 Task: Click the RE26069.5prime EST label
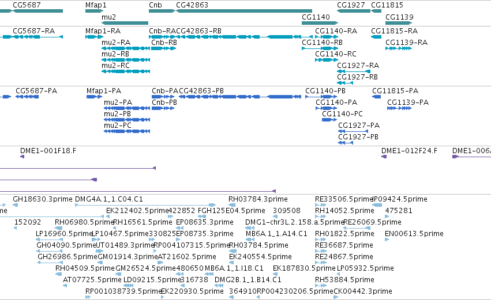pos(372,222)
